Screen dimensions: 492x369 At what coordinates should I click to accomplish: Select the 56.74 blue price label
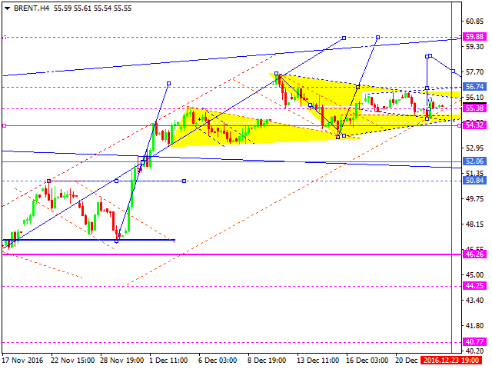(475, 87)
